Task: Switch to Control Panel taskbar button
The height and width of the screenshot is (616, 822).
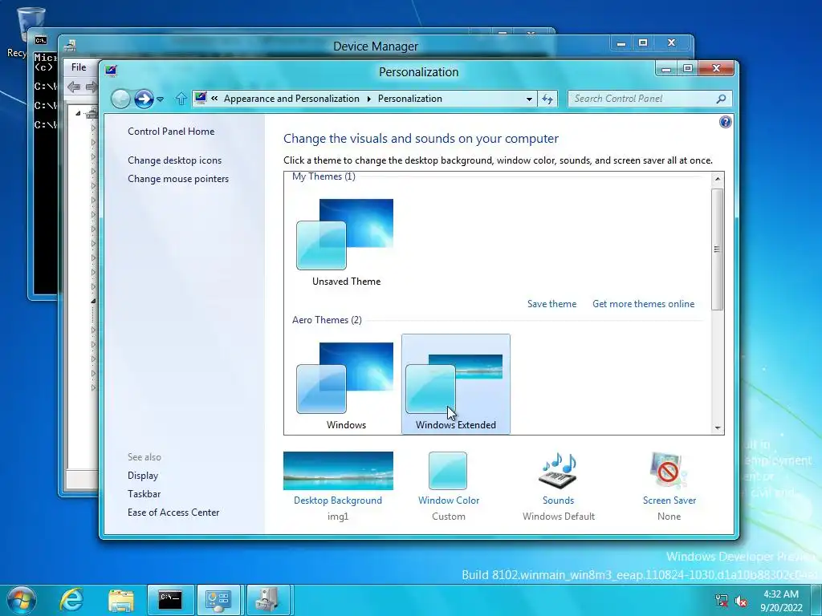Action: [218, 600]
